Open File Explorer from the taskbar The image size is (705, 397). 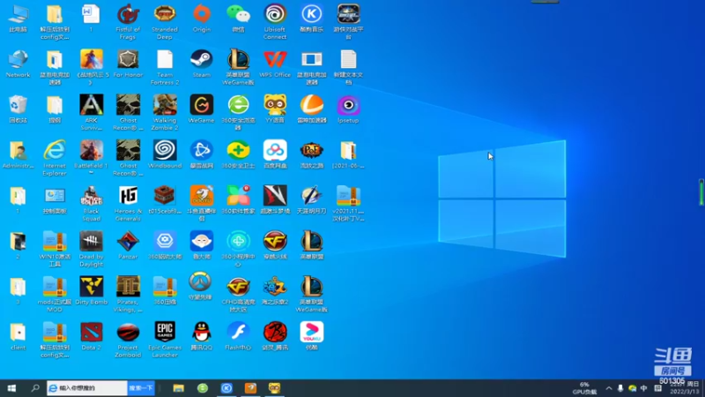(x=179, y=388)
